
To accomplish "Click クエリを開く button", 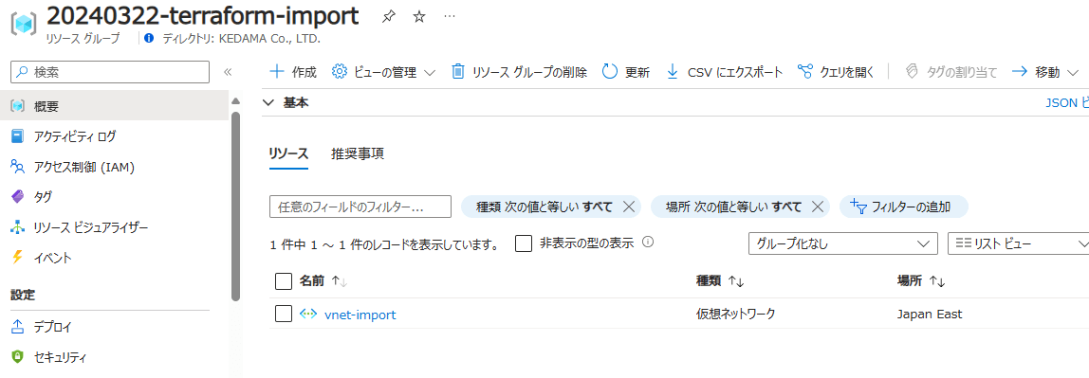I will [836, 72].
